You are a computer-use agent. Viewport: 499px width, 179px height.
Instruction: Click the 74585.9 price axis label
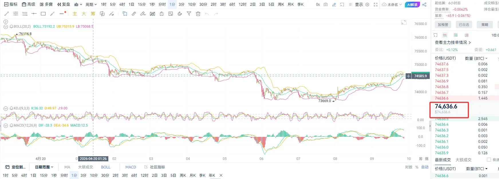point(420,76)
